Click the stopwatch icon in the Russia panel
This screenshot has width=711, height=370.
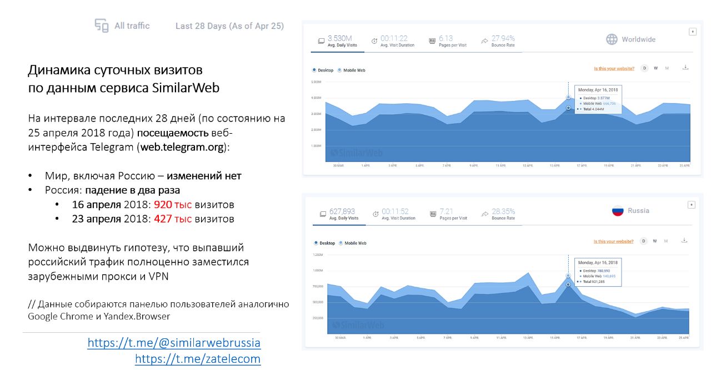[x=375, y=214]
